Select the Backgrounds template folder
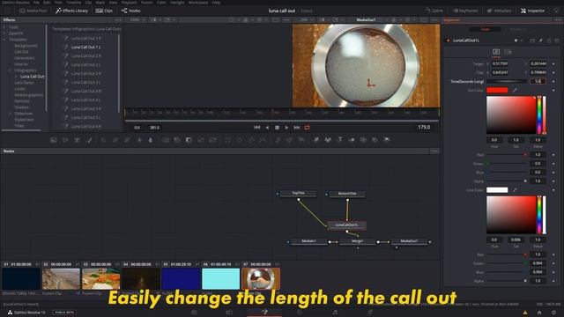The height and width of the screenshot is (317, 564). [26, 46]
